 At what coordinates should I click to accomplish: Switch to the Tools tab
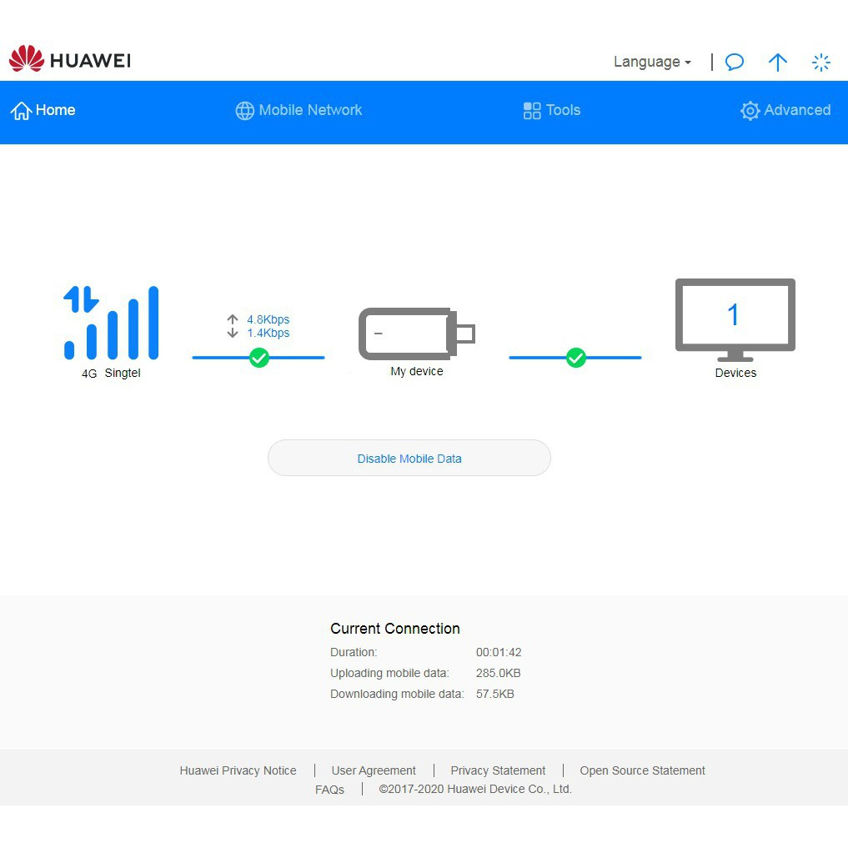(x=551, y=110)
